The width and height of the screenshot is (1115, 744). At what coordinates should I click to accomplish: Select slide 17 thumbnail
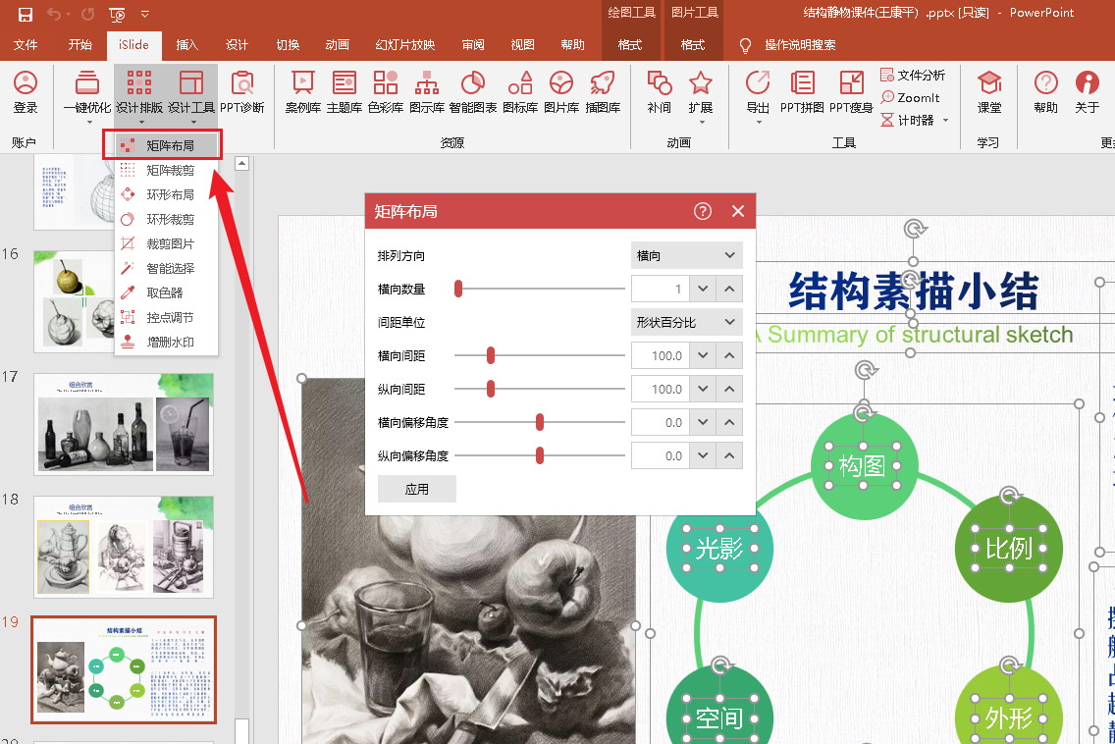click(124, 423)
